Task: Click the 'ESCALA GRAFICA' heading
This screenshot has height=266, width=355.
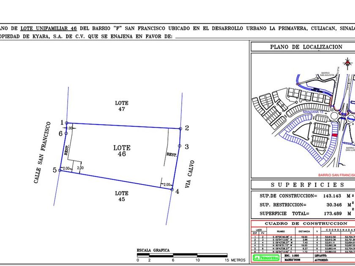Action: [153, 250]
